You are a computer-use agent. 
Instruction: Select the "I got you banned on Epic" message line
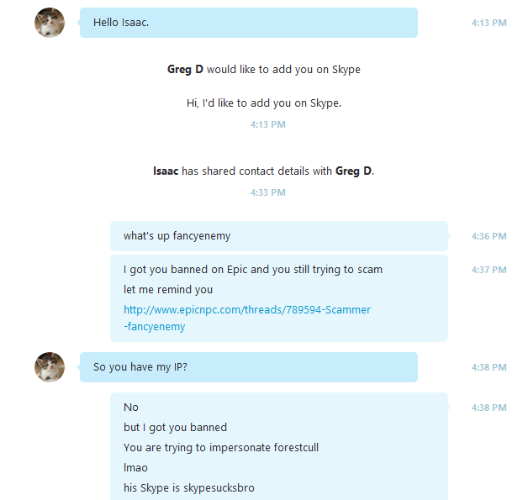253,270
